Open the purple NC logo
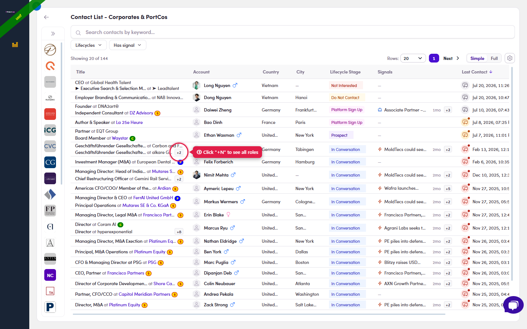Viewport: 527px width, 329px height. tap(50, 275)
